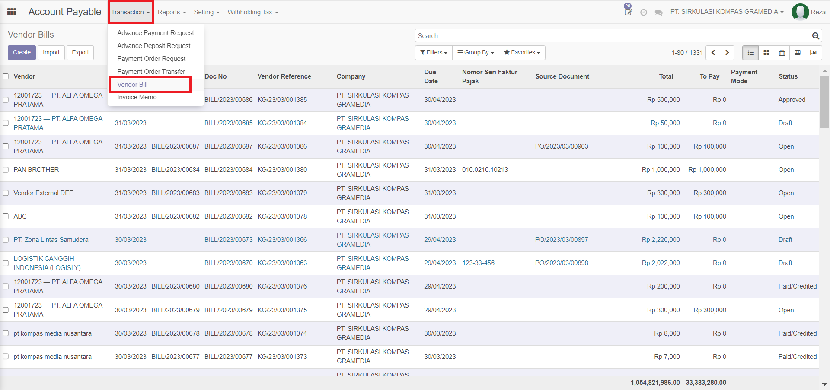
Task: Switch to list view icon
Action: (x=750, y=53)
